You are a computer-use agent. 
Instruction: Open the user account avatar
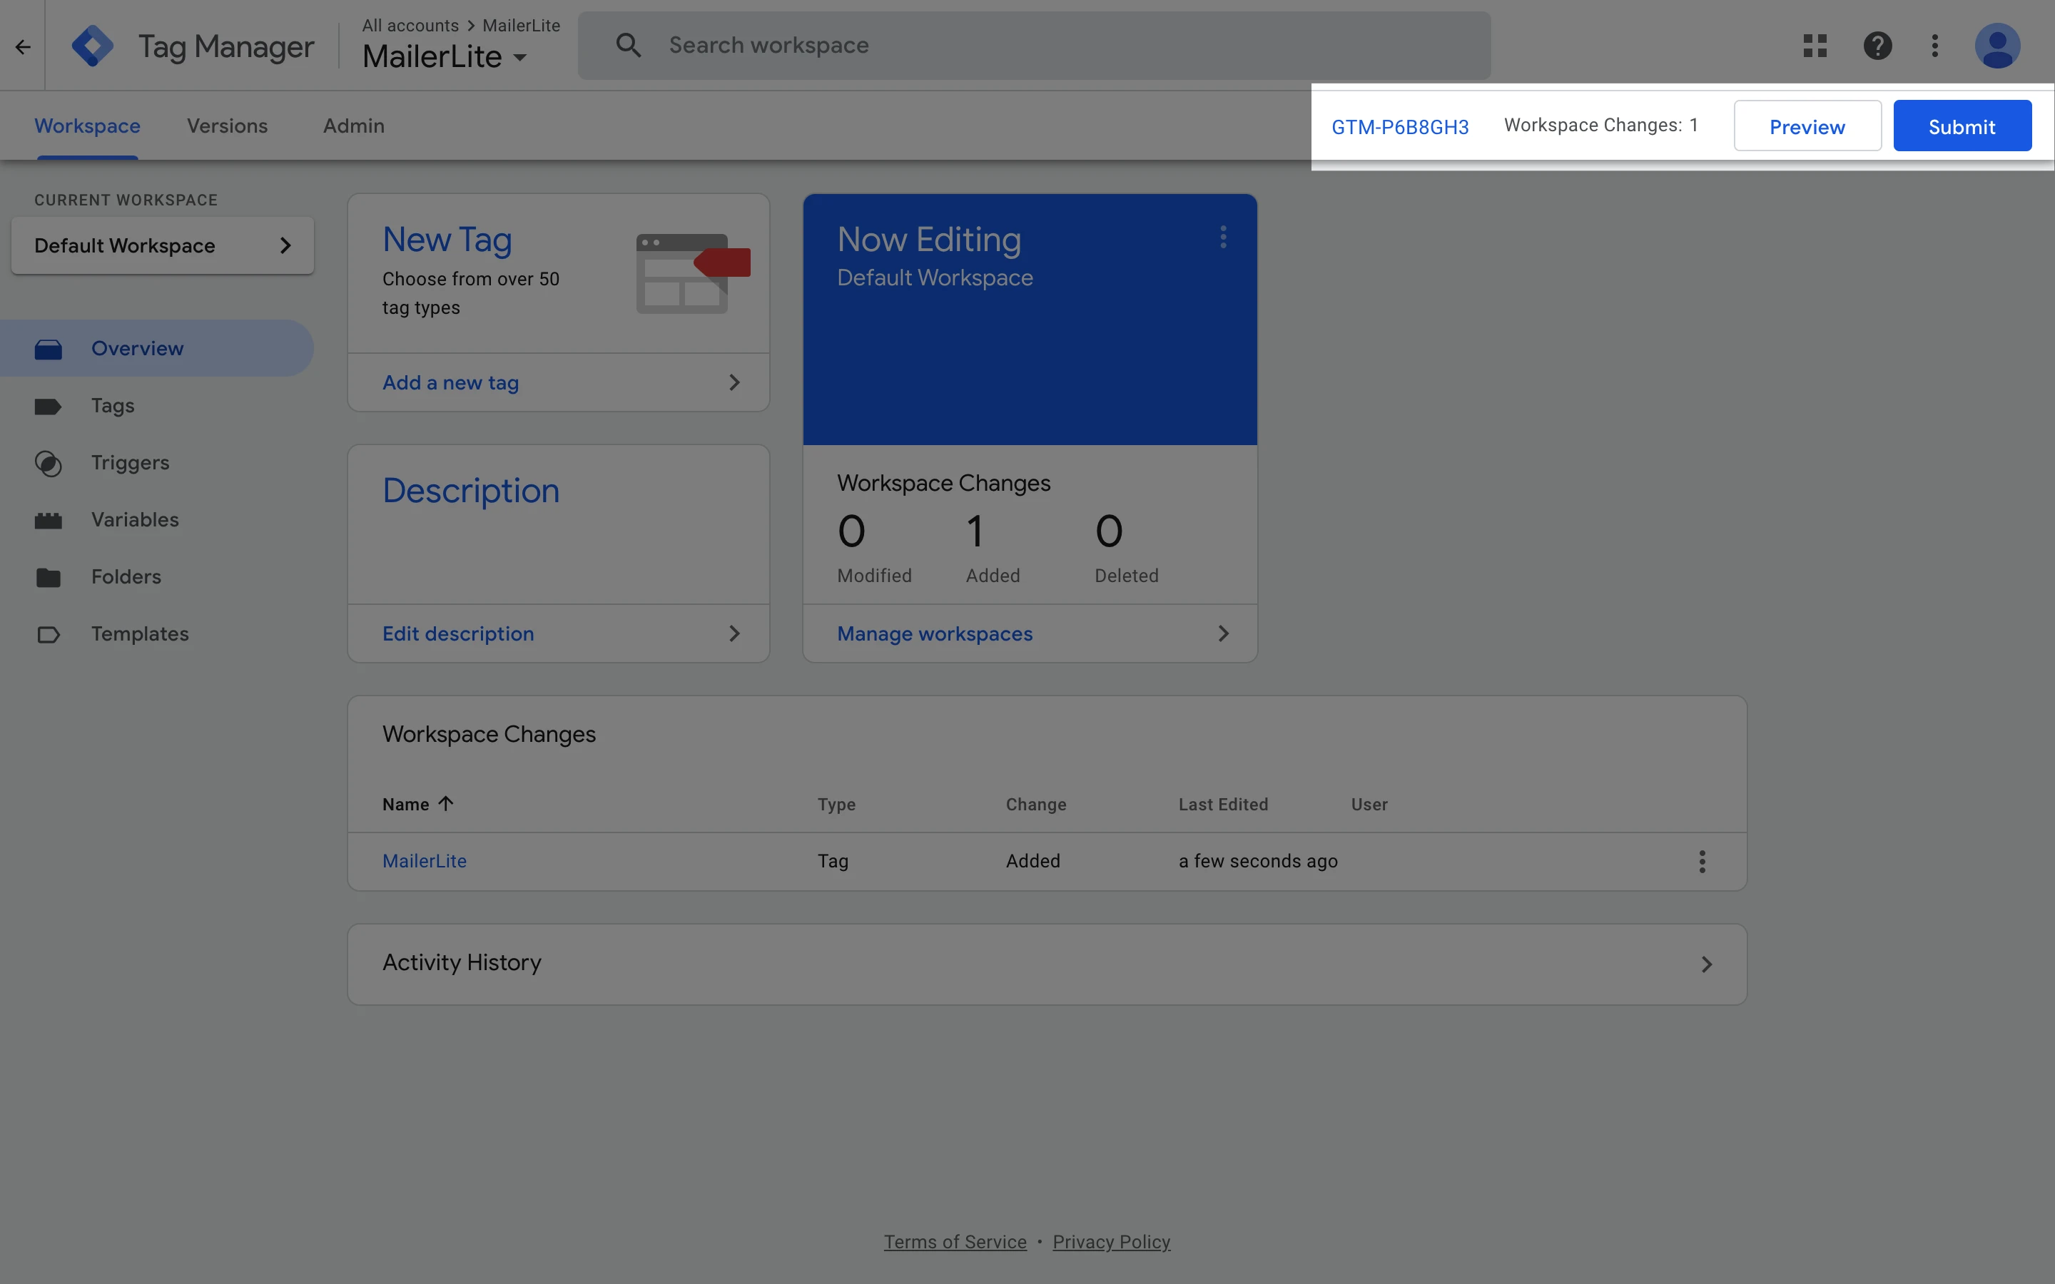(1996, 46)
